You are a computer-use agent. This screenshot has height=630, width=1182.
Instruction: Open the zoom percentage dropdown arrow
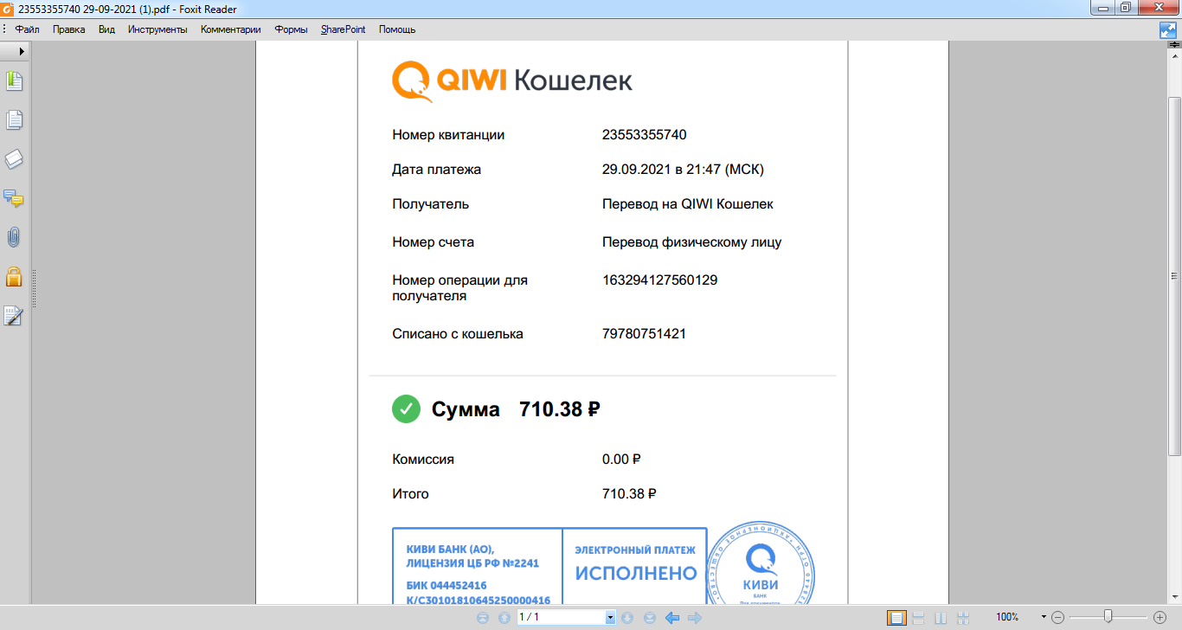[x=1044, y=618]
